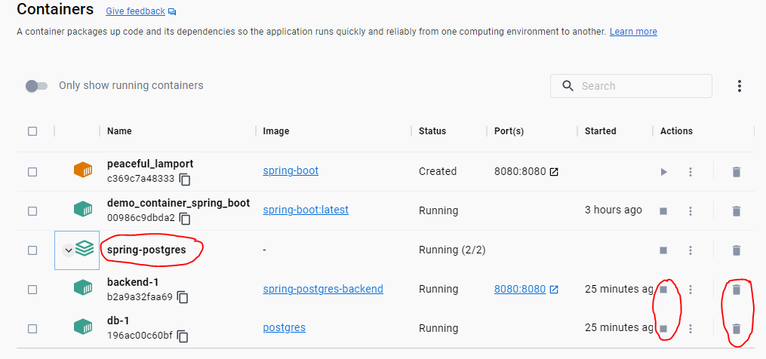Delete the backend-1 container

tap(737, 290)
